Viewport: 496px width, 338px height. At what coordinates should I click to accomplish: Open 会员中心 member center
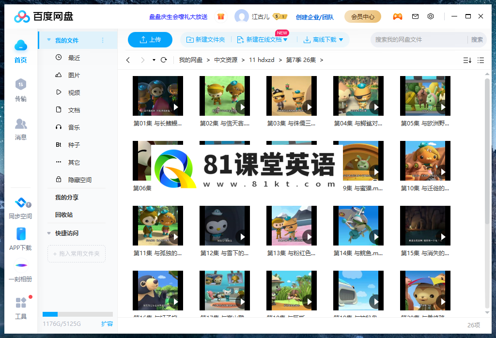click(362, 16)
